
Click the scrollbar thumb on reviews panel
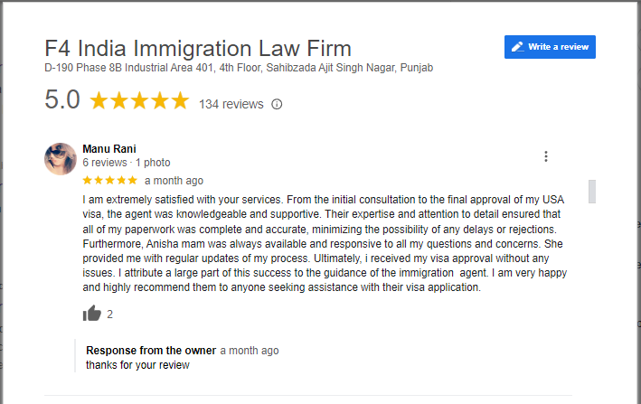click(592, 192)
